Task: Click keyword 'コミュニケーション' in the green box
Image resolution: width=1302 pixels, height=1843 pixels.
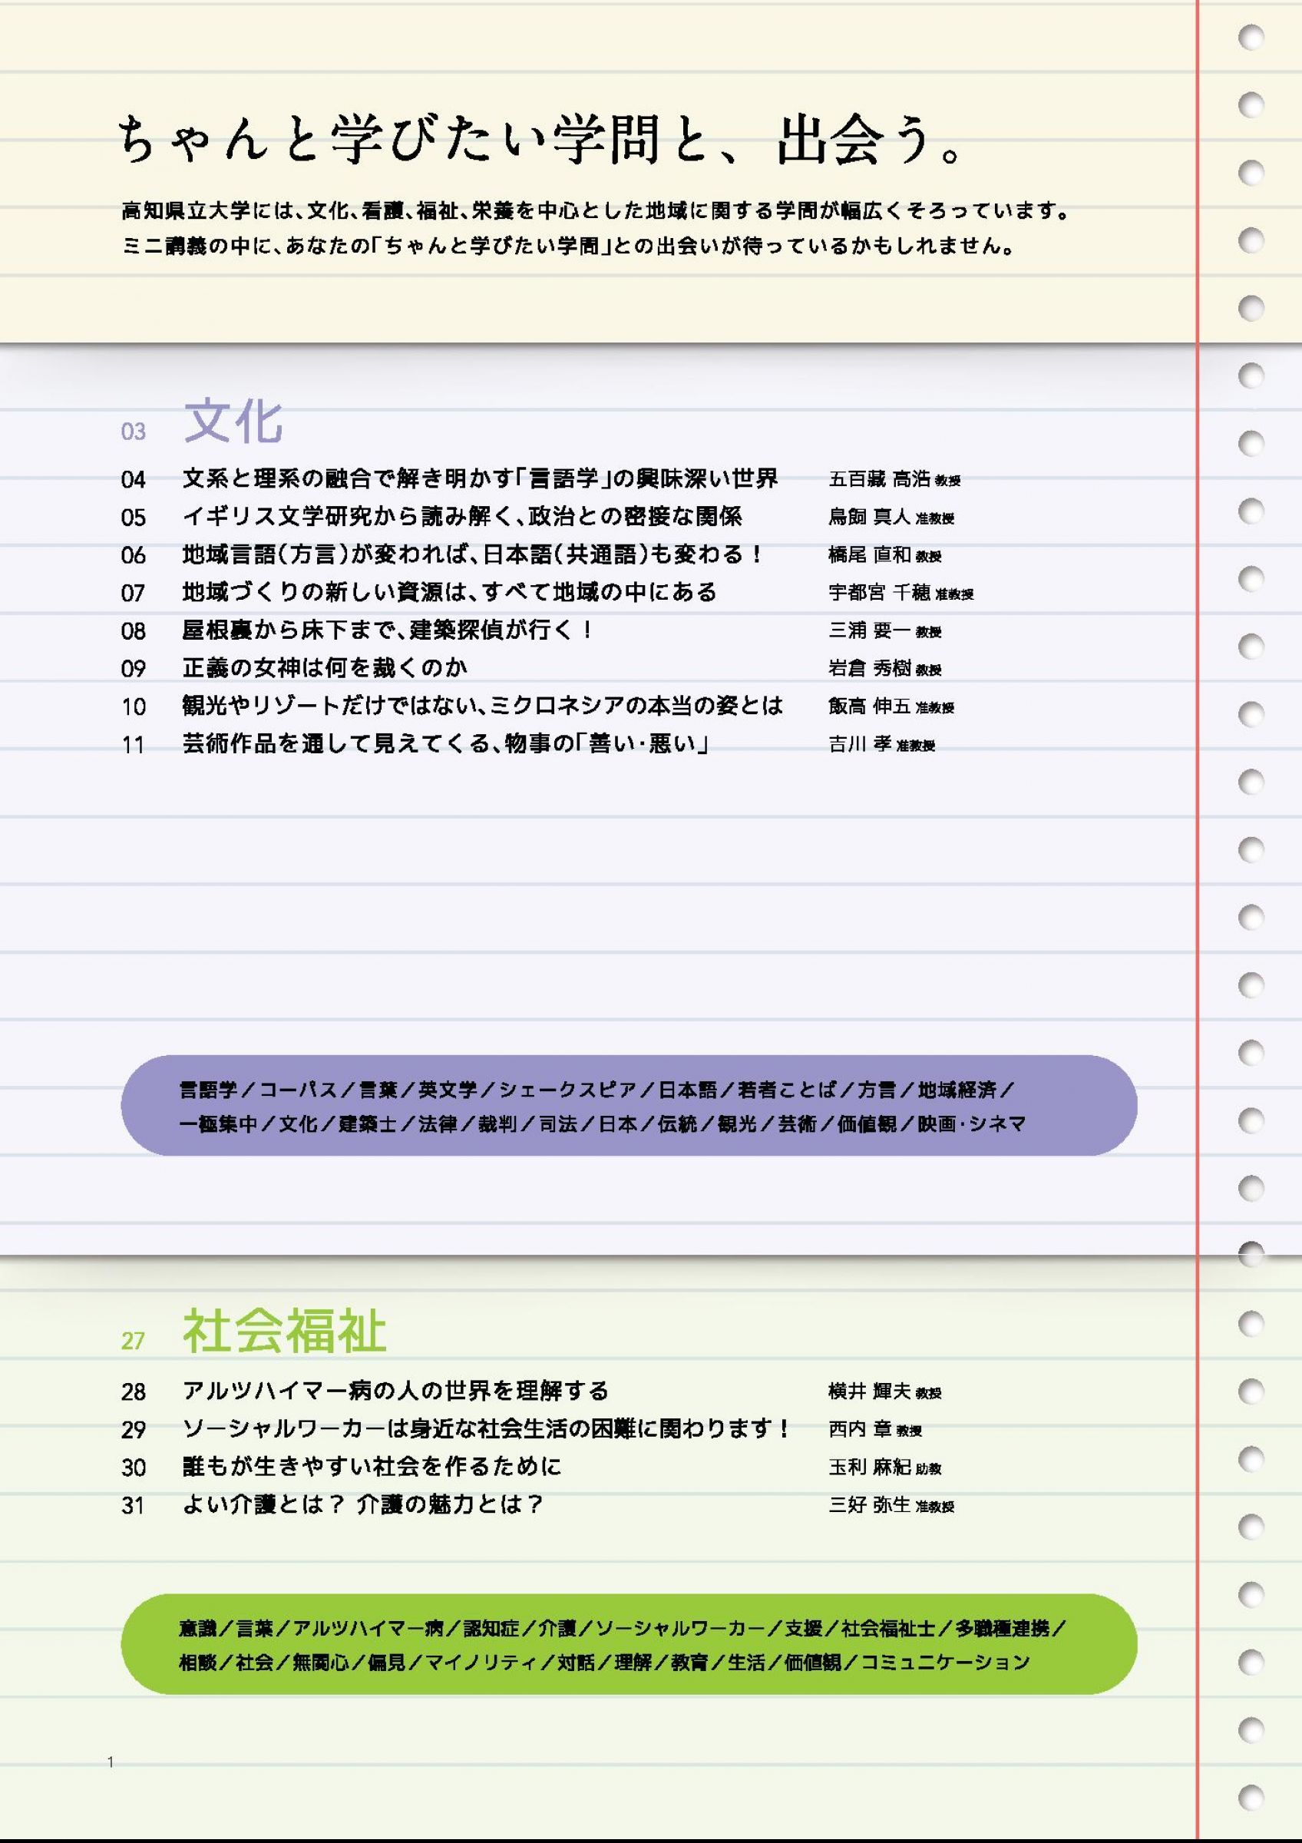Action: click(946, 1663)
